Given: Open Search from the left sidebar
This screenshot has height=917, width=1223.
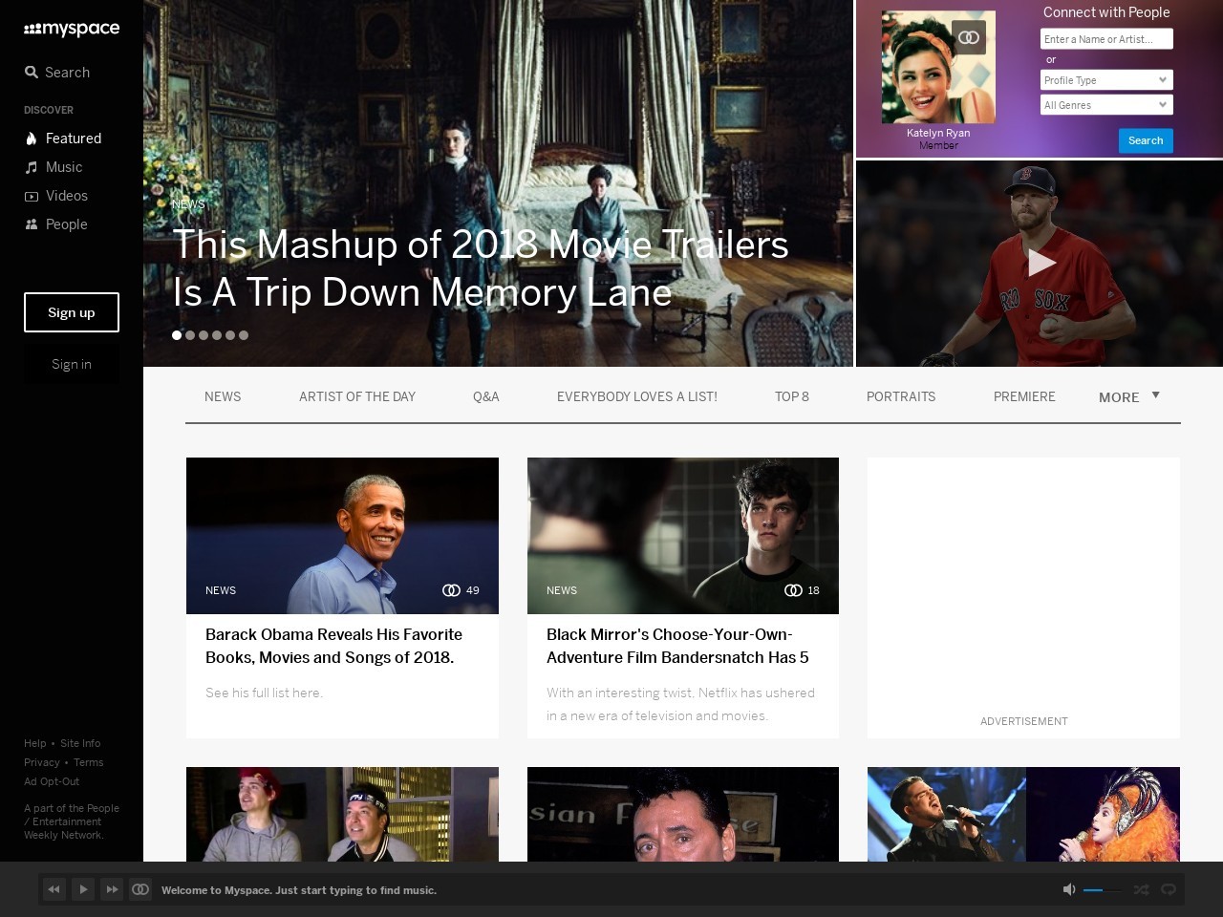Looking at the screenshot, I should (x=57, y=73).
